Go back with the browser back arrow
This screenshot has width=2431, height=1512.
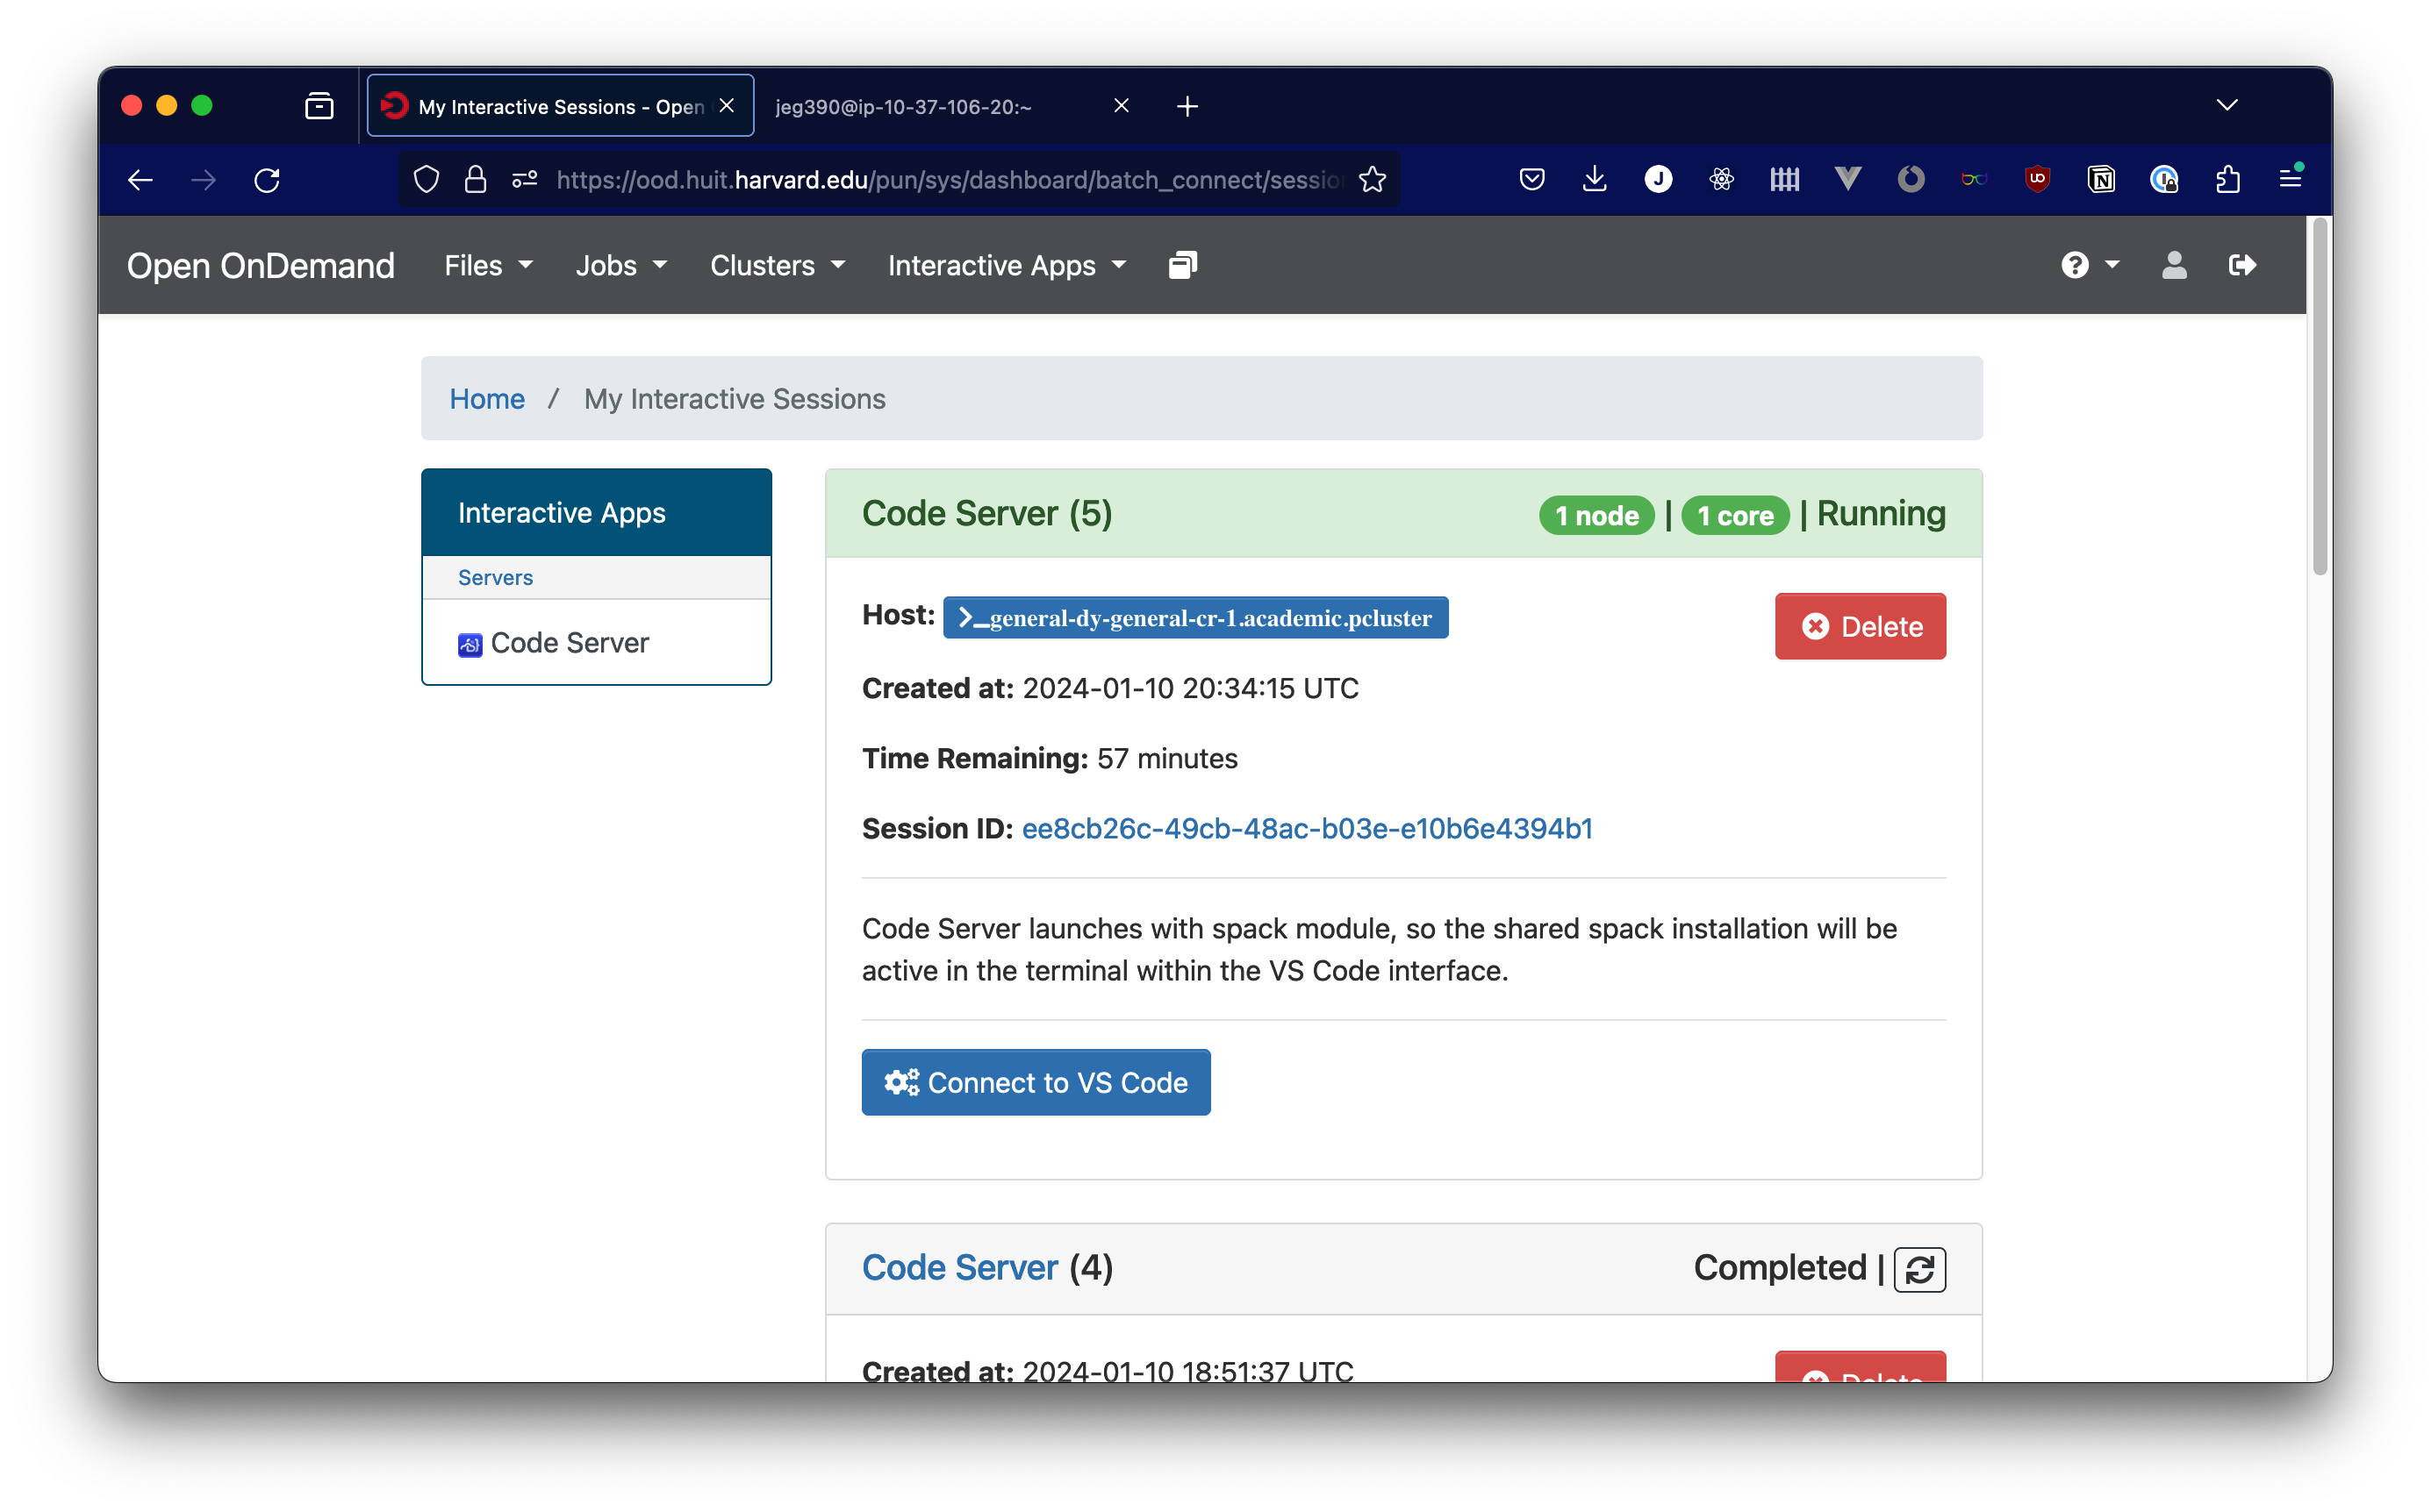[140, 180]
